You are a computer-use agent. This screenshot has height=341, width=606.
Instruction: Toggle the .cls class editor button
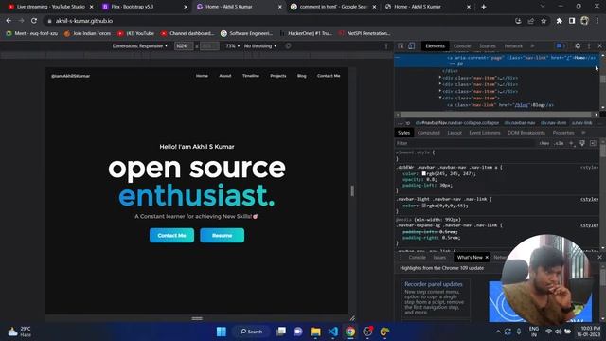coord(559,143)
